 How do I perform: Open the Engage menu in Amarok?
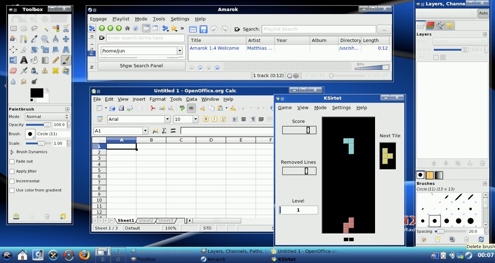[98, 19]
